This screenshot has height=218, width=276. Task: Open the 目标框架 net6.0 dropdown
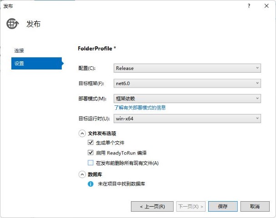(187, 83)
